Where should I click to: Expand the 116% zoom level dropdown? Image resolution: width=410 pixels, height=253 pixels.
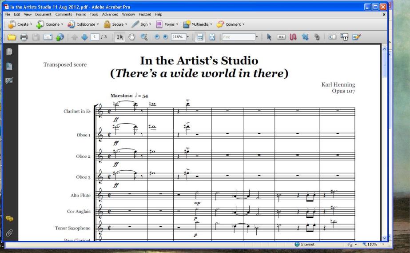point(188,37)
